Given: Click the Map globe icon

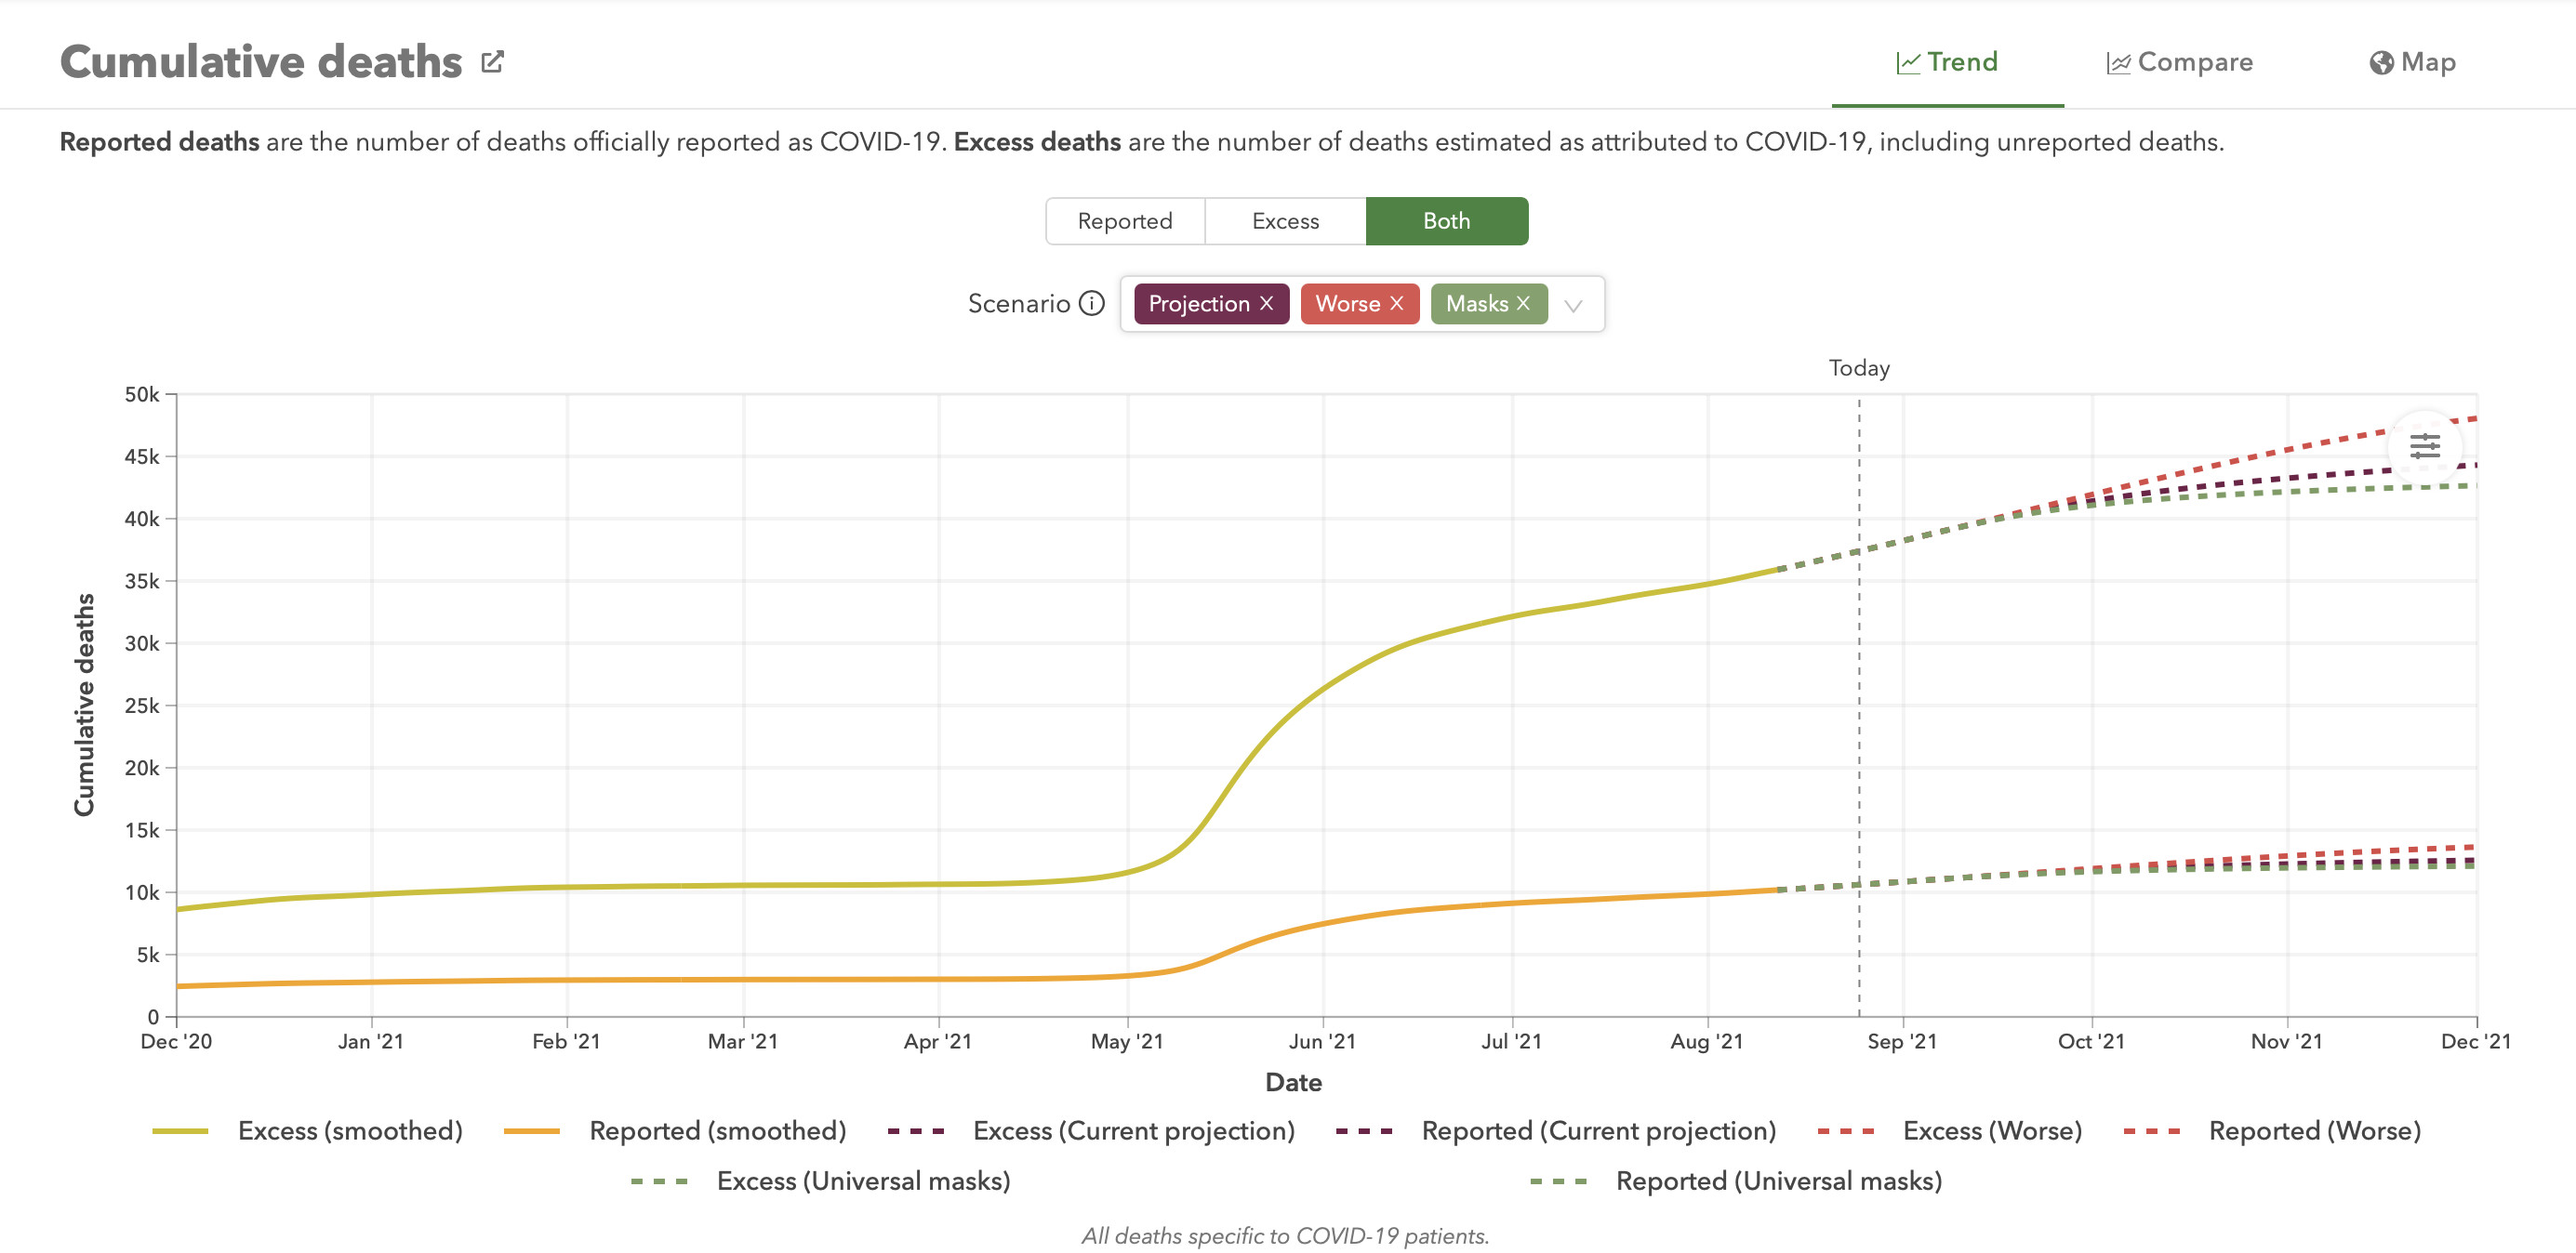Looking at the screenshot, I should pos(2381,63).
